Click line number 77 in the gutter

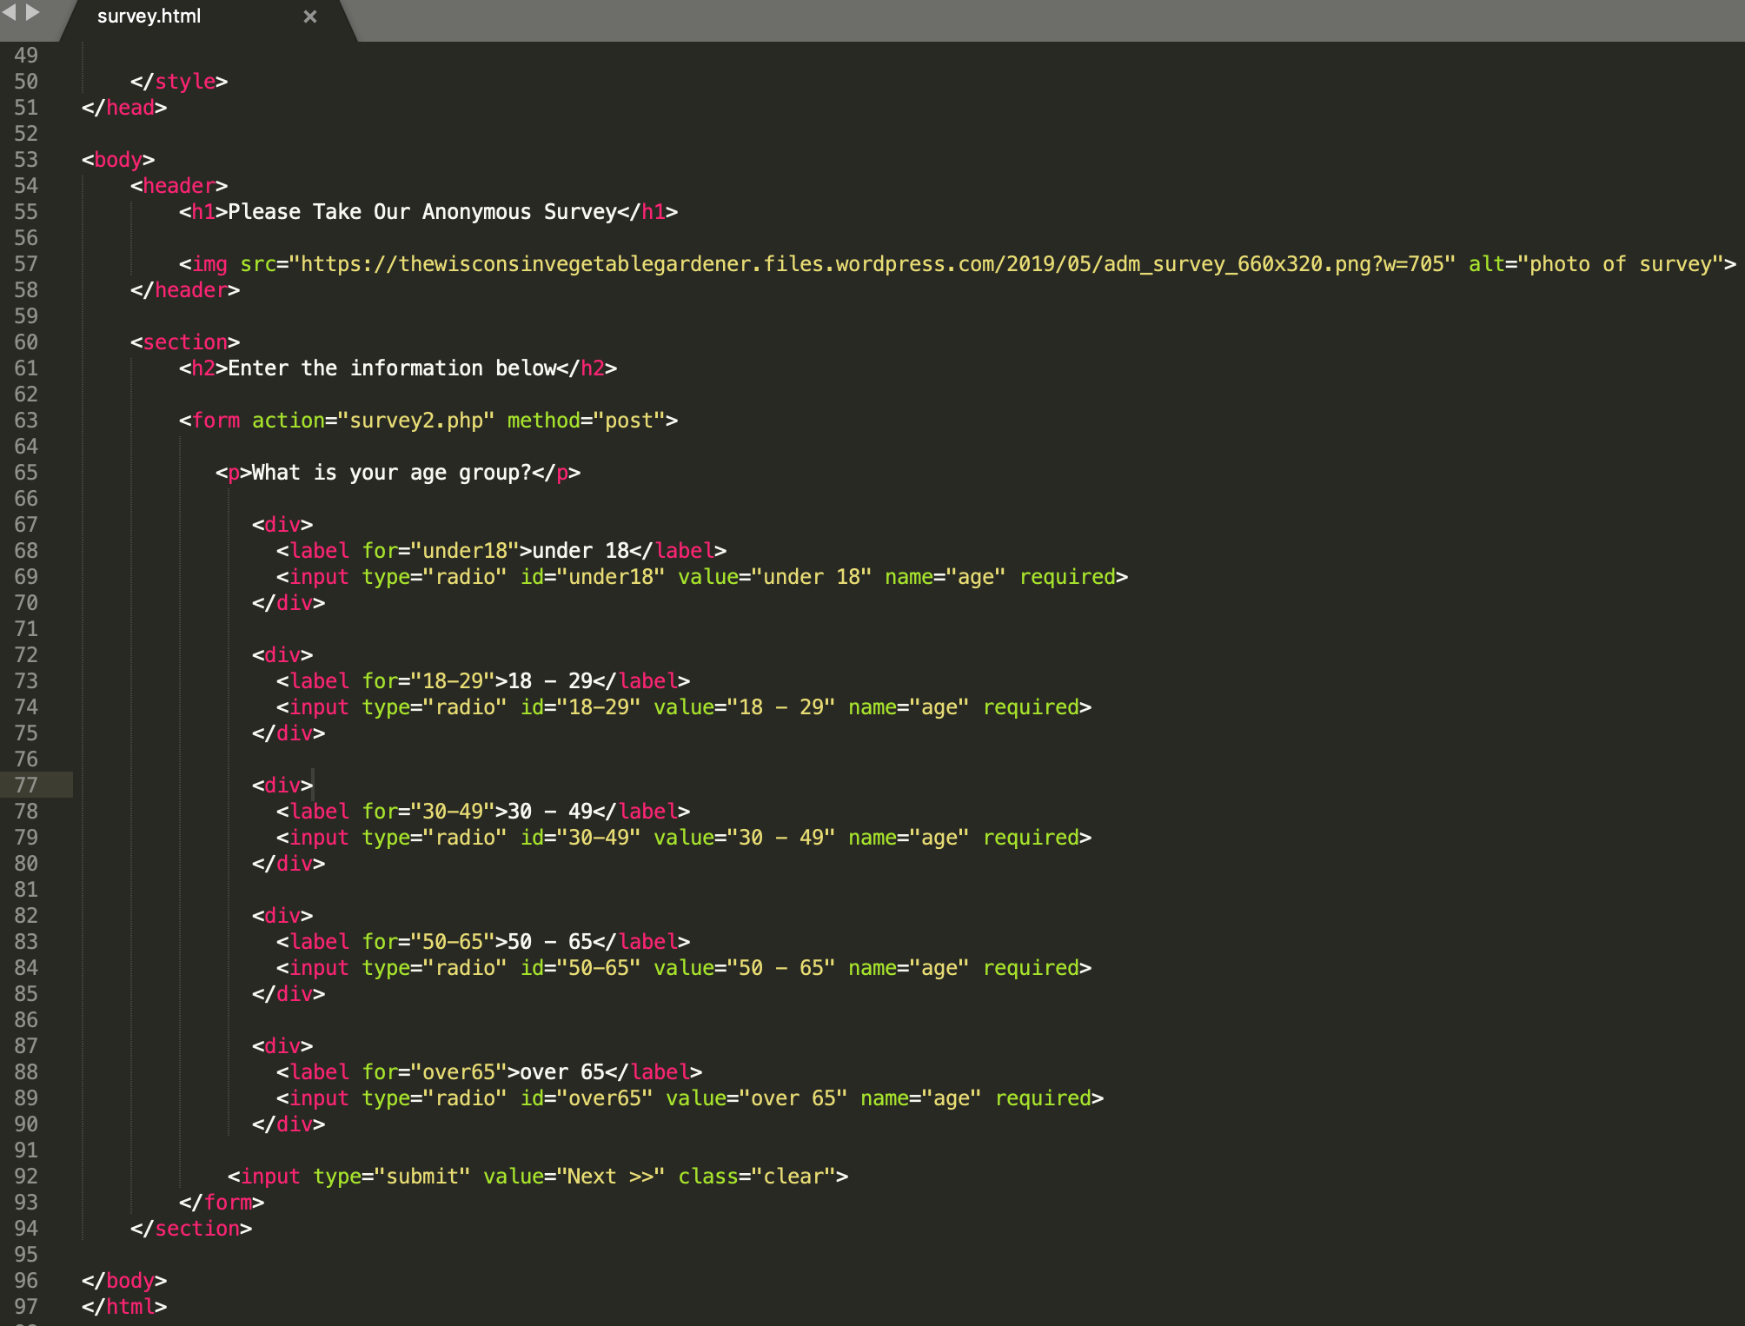coord(26,785)
